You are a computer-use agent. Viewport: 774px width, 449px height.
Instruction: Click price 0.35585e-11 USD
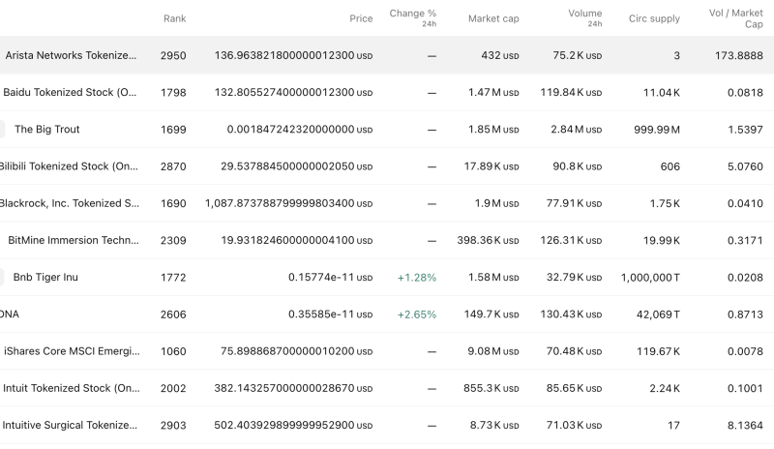(330, 314)
